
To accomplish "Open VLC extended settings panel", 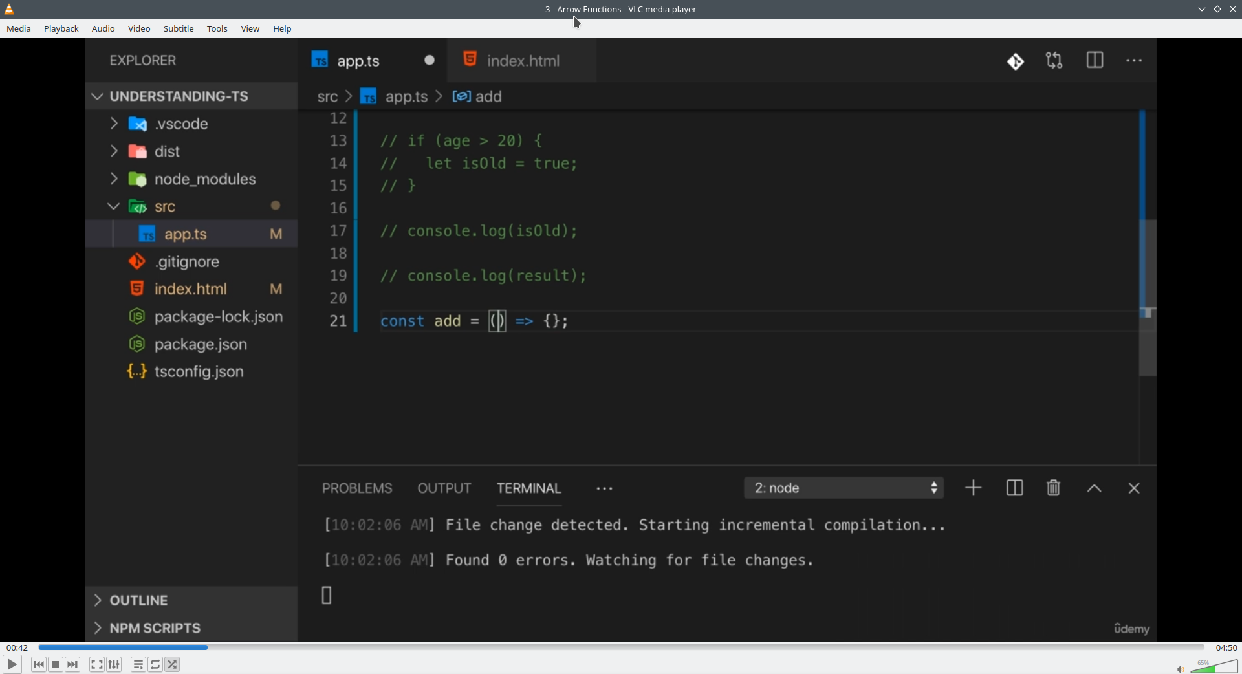I will coord(114,664).
